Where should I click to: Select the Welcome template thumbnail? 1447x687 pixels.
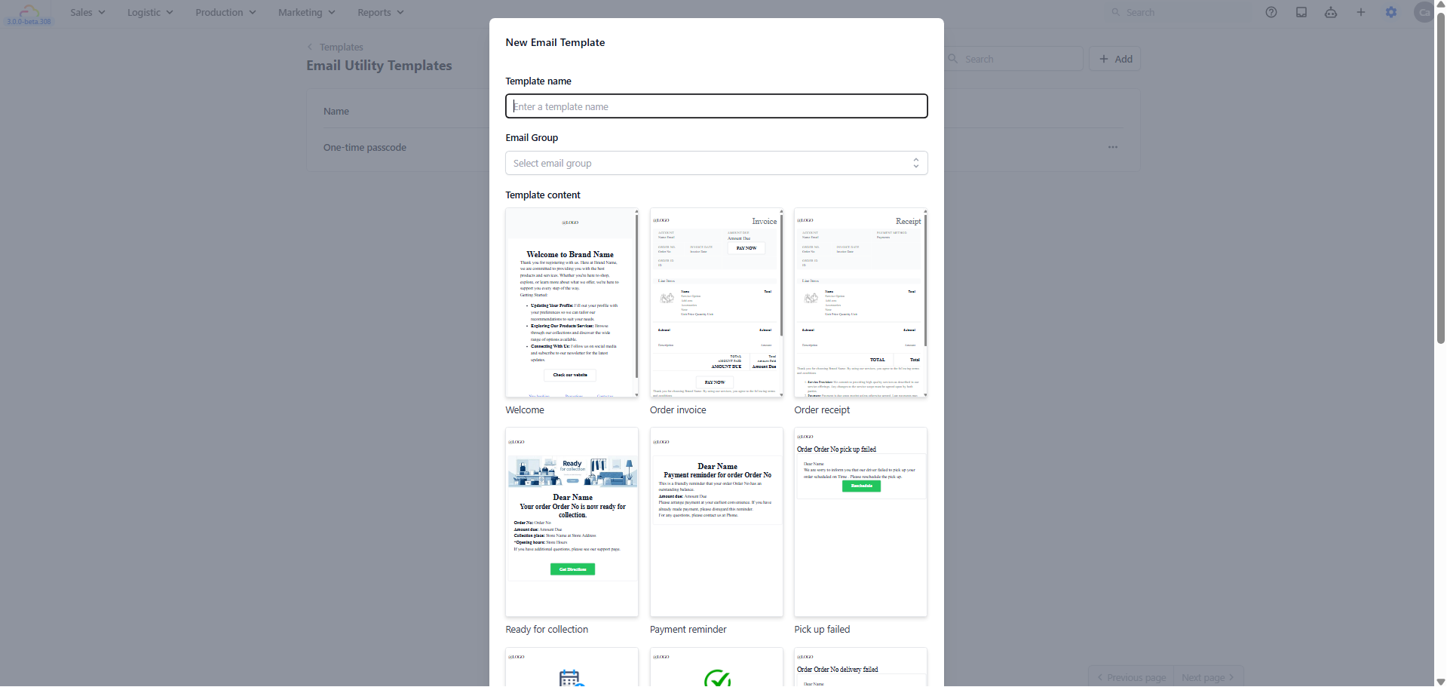(572, 303)
